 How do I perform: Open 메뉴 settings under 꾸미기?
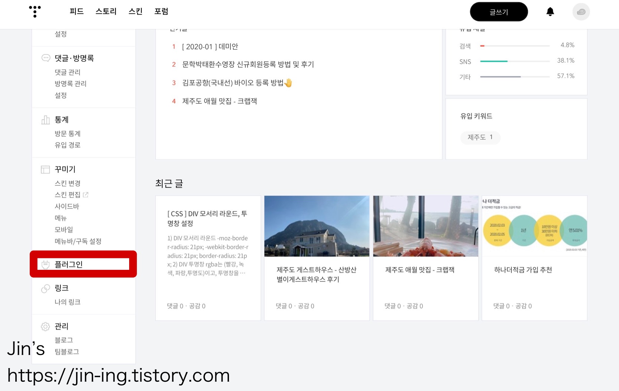[x=61, y=218]
